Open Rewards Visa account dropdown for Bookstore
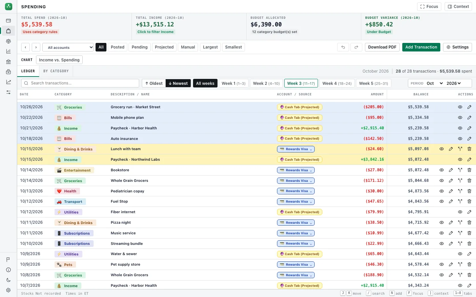The height and width of the screenshot is (297, 476). pos(296,170)
